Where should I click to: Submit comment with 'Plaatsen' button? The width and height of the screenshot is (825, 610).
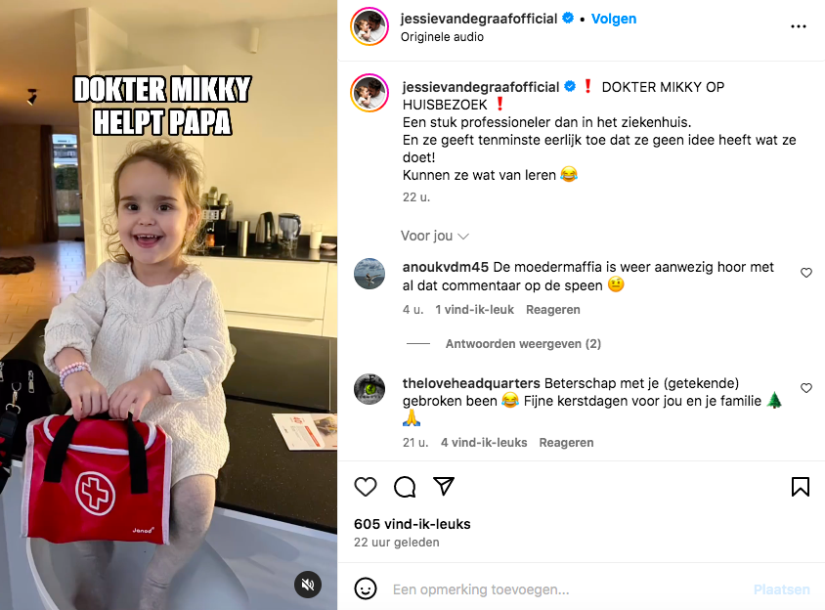click(x=781, y=589)
